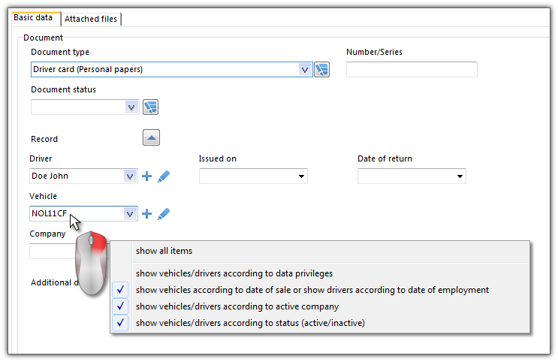Edit driver Doe John with pencil icon

pos(164,176)
